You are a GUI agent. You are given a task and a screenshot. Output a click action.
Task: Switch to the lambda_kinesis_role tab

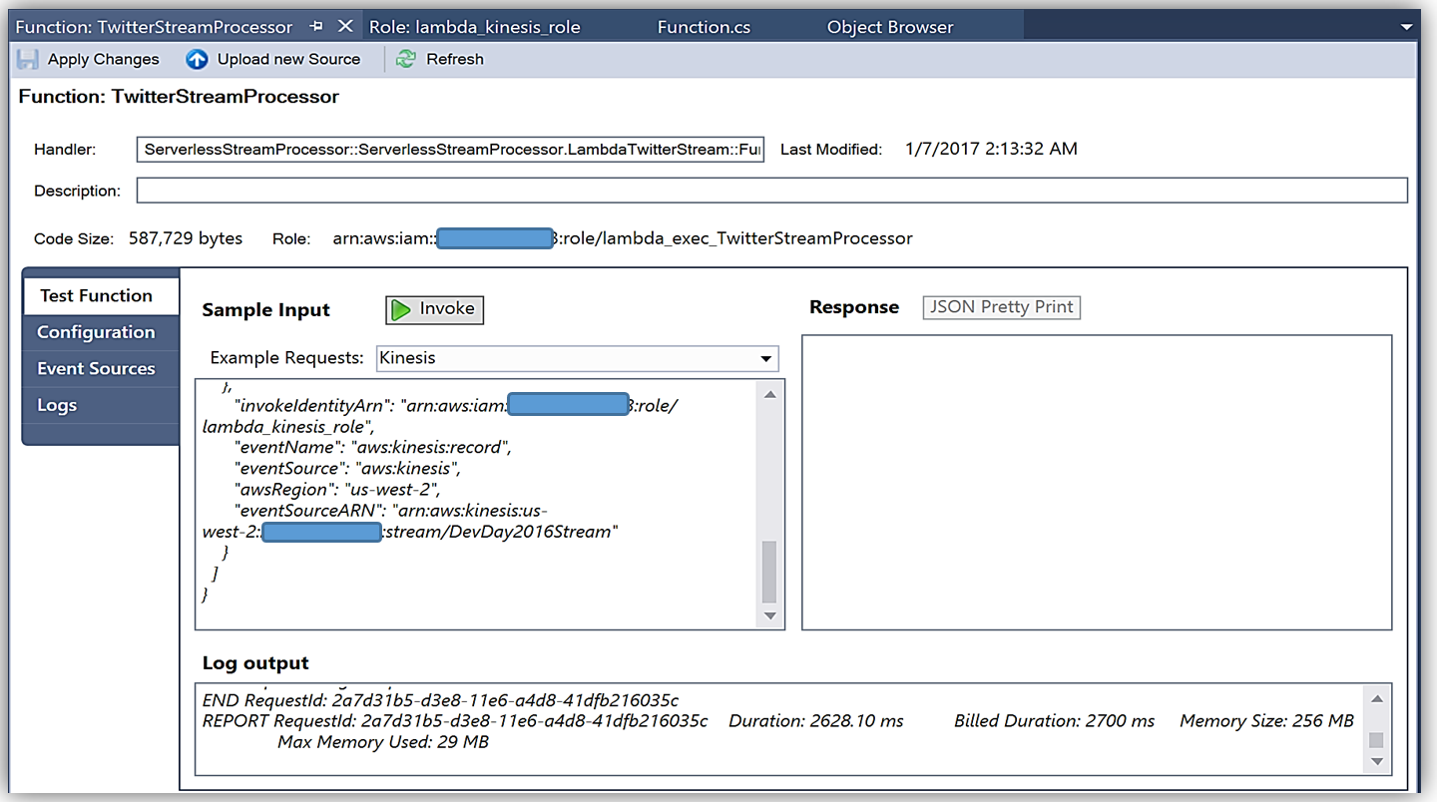474,27
